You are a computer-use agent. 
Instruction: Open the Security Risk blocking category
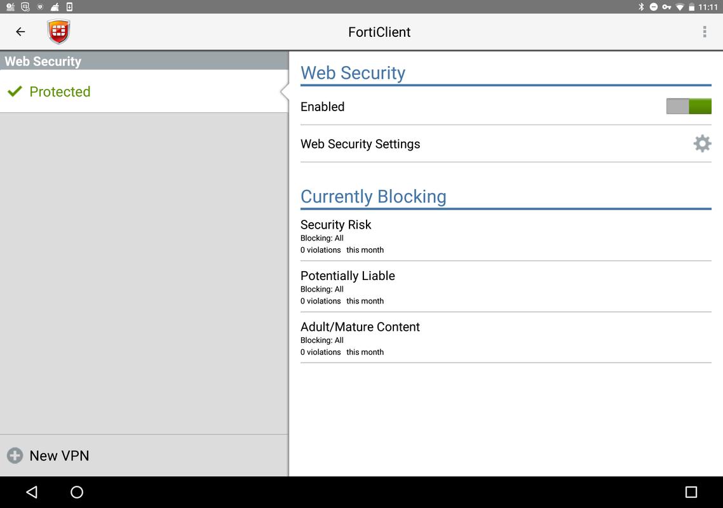tap(506, 236)
